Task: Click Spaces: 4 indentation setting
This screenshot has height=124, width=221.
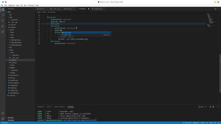Action: coord(196,123)
